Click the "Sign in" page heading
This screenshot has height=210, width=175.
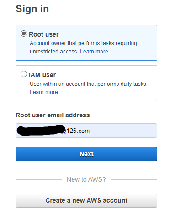click(32, 9)
